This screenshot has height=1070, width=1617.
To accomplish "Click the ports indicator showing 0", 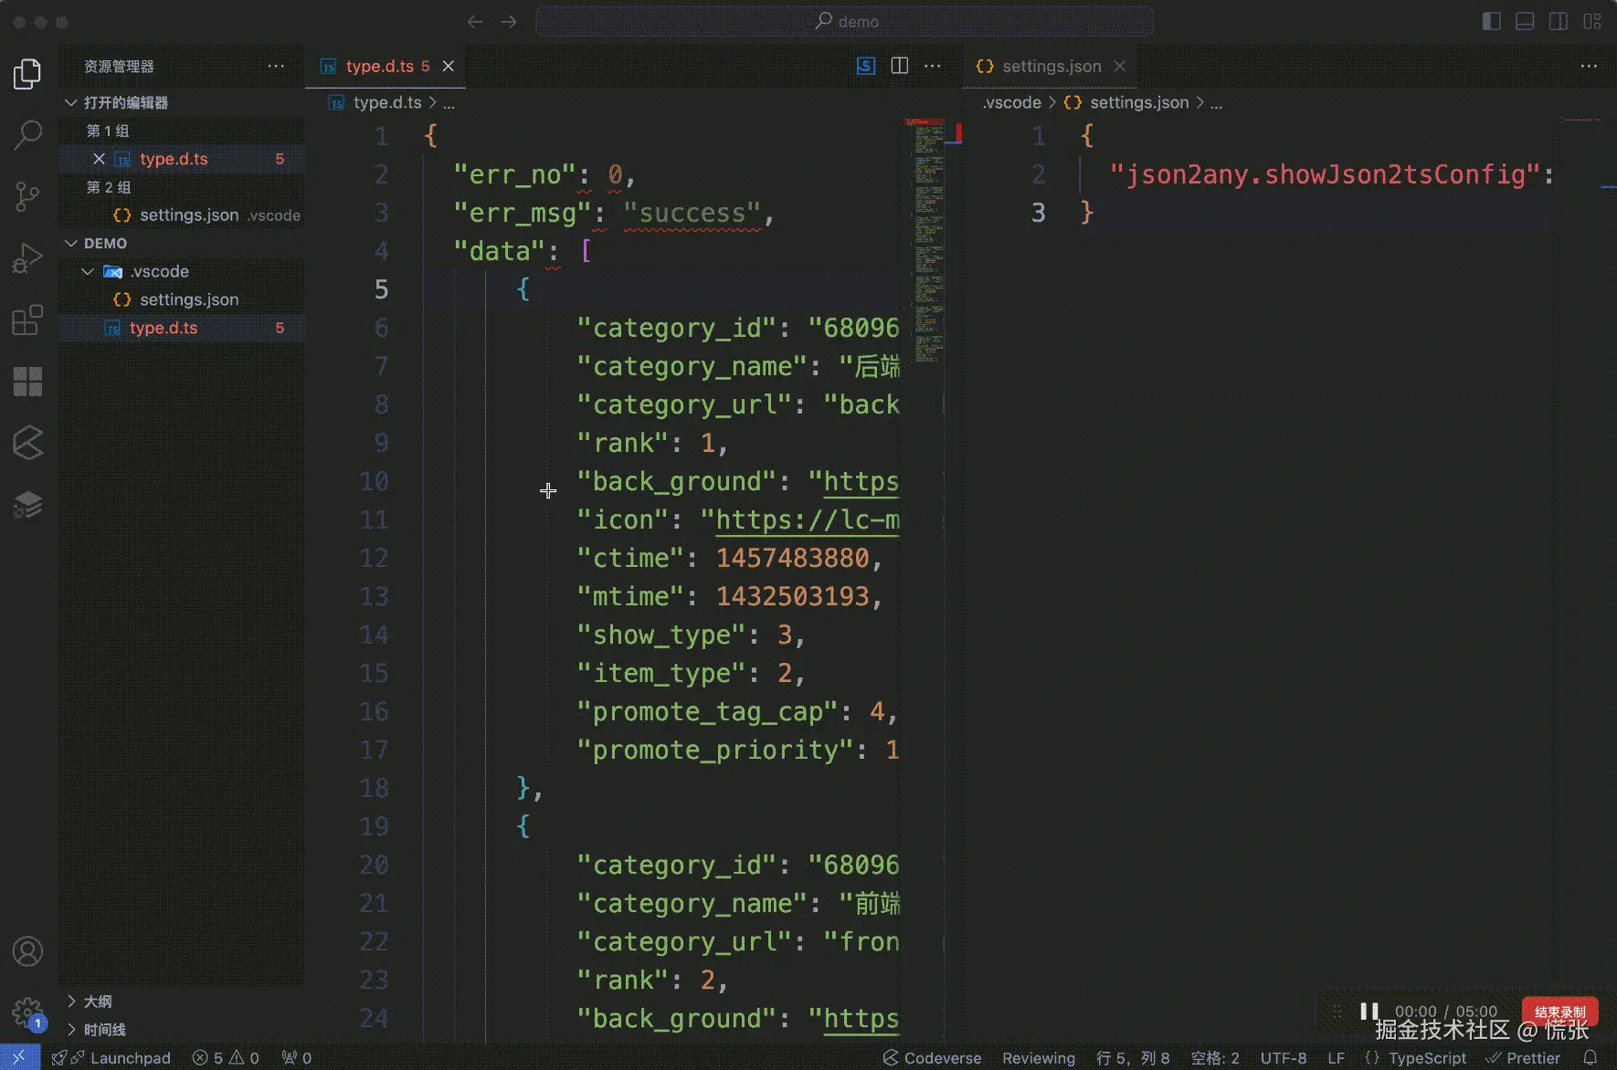I will tap(297, 1057).
